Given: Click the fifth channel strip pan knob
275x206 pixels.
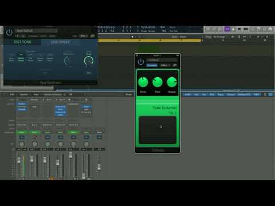Looking at the screenshot, I should 73,144.
